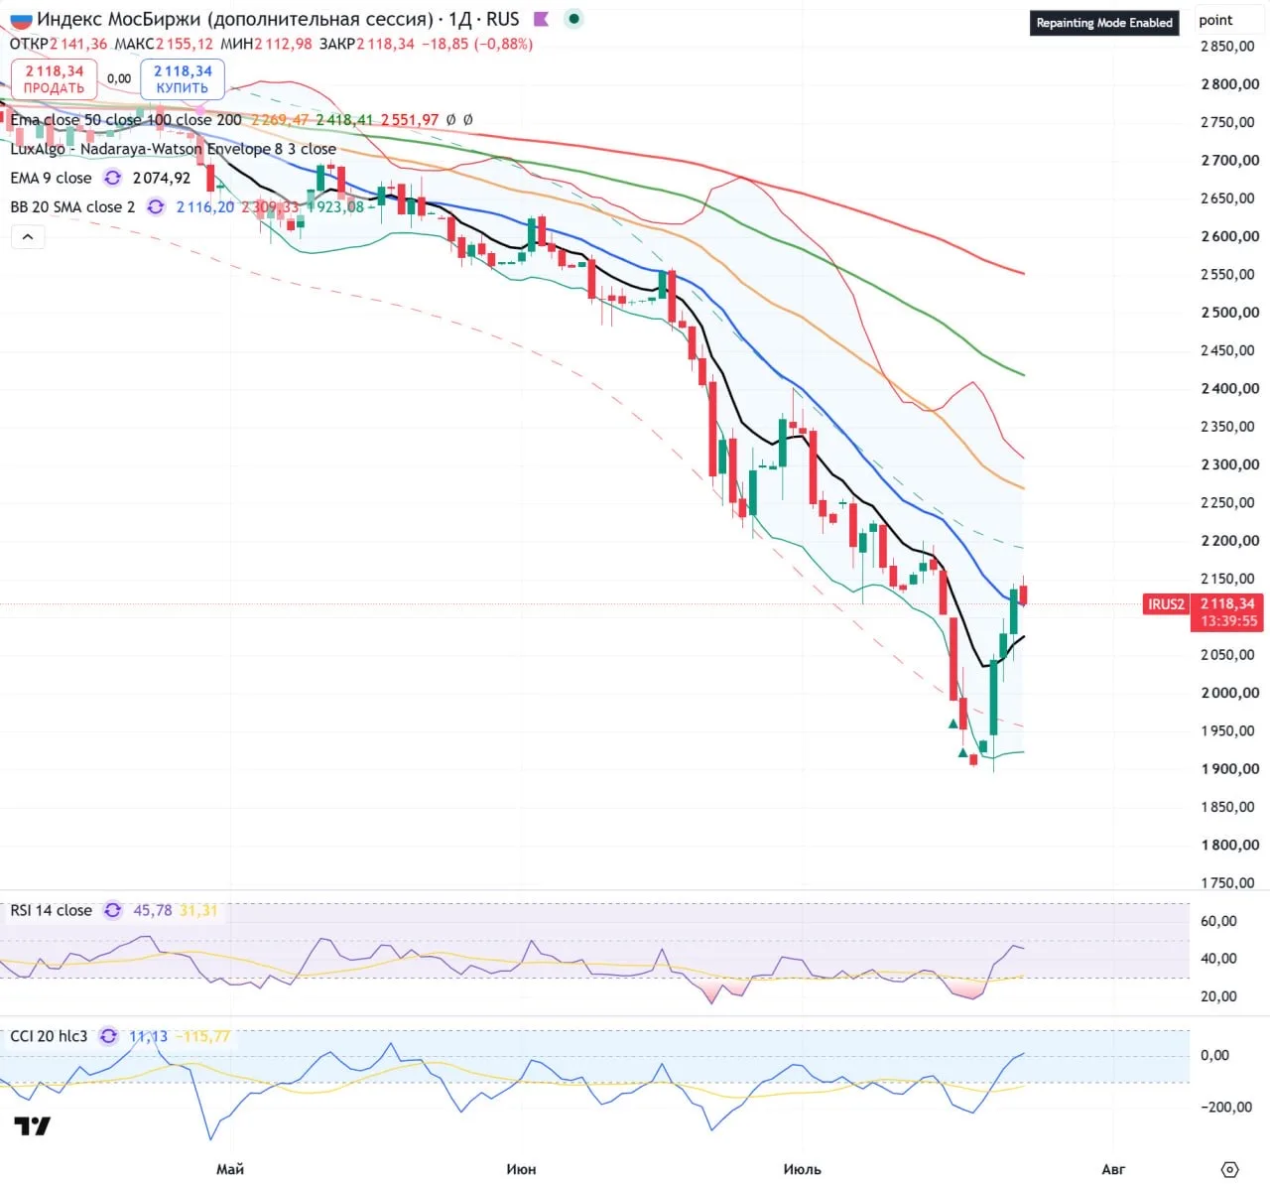Click the green market status dot icon
This screenshot has width=1270, height=1184.
point(573,19)
